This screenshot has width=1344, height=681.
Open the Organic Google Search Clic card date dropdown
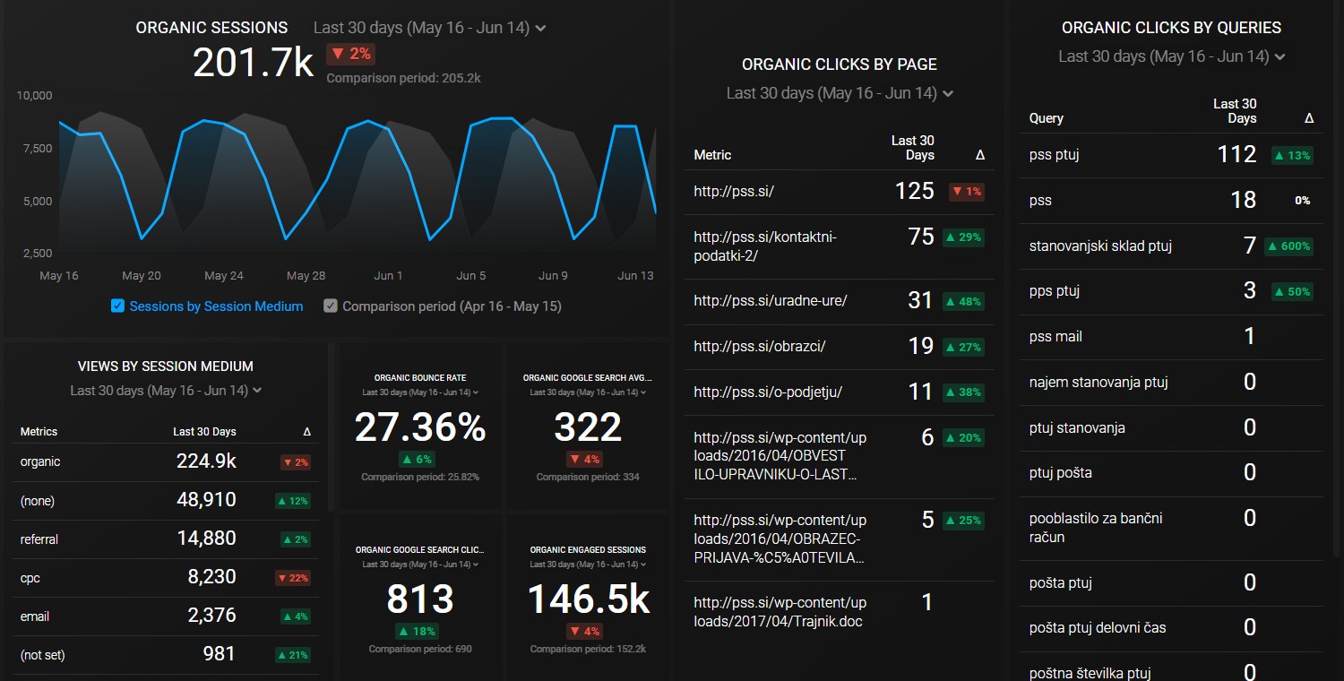(420, 565)
